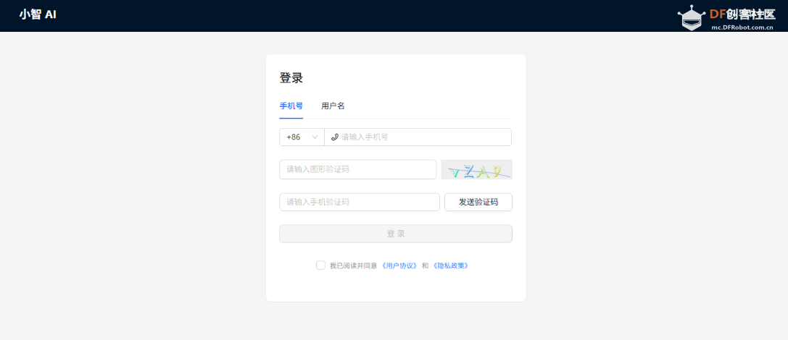
Task: Open the +86 country code dropdown
Action: 302,137
